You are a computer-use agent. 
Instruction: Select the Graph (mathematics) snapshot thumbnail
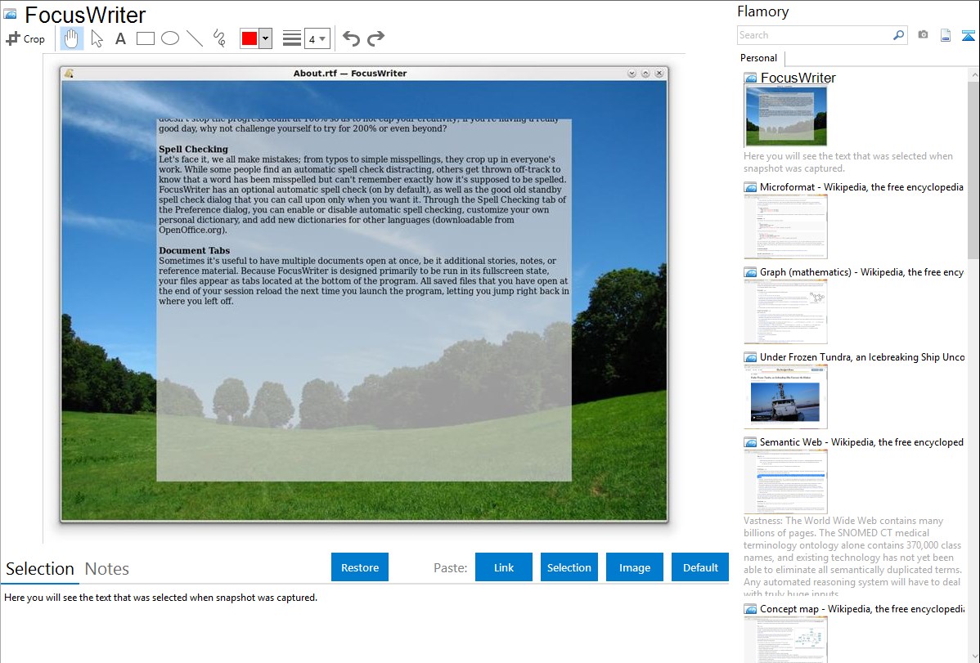(x=785, y=311)
